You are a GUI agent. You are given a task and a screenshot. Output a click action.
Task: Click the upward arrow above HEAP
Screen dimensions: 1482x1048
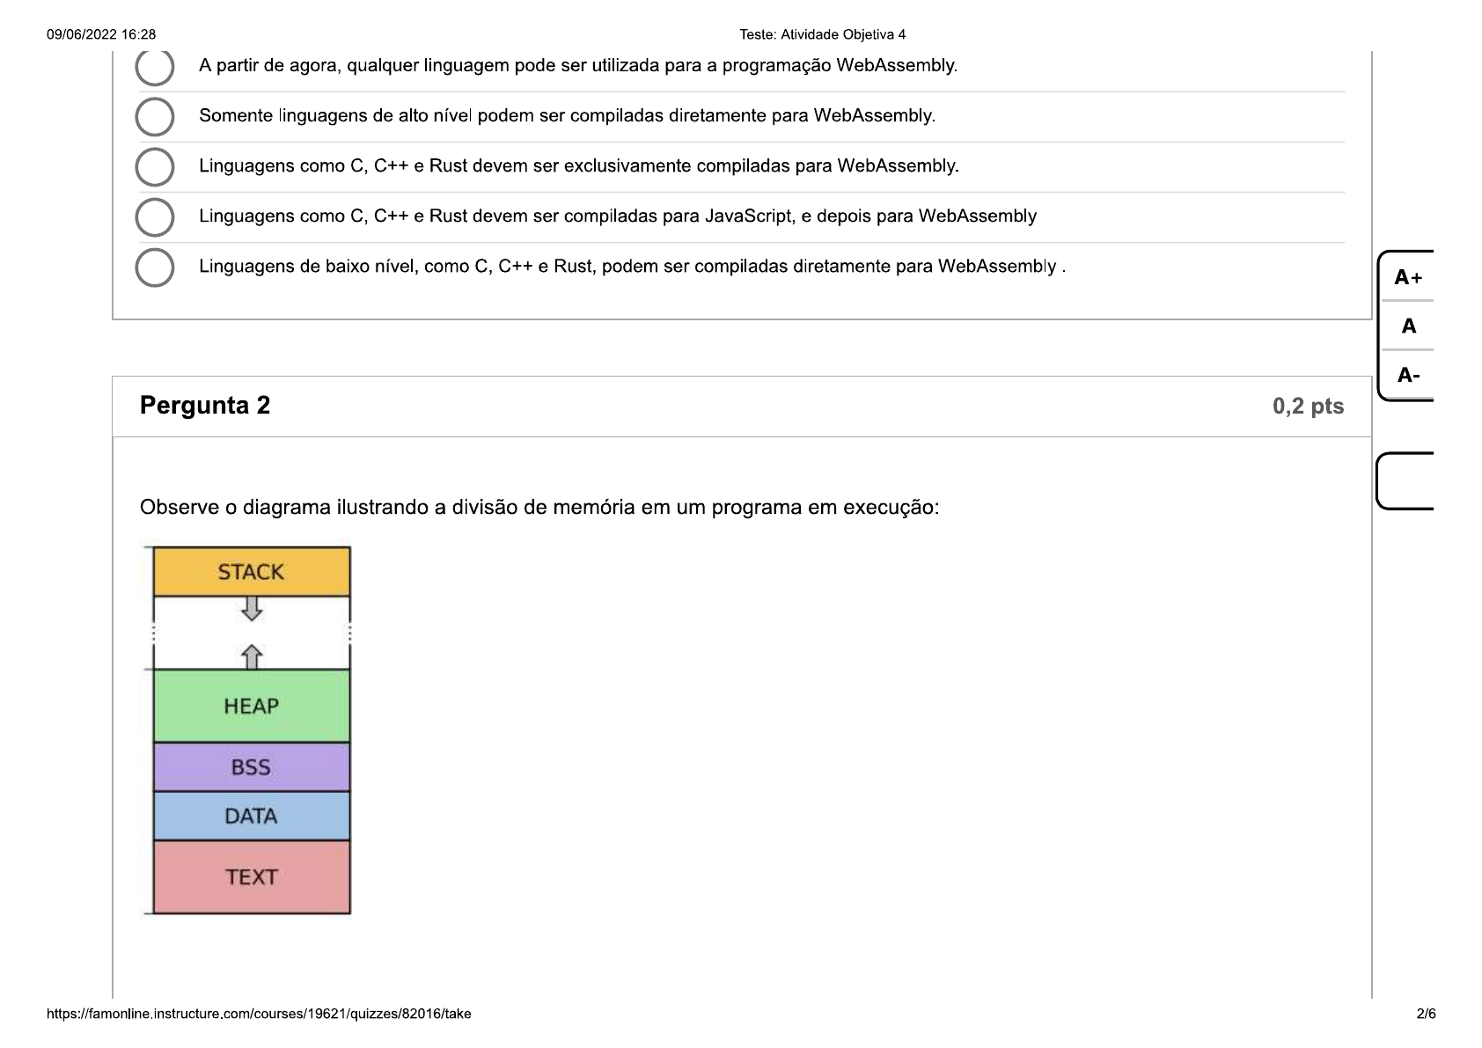252,655
